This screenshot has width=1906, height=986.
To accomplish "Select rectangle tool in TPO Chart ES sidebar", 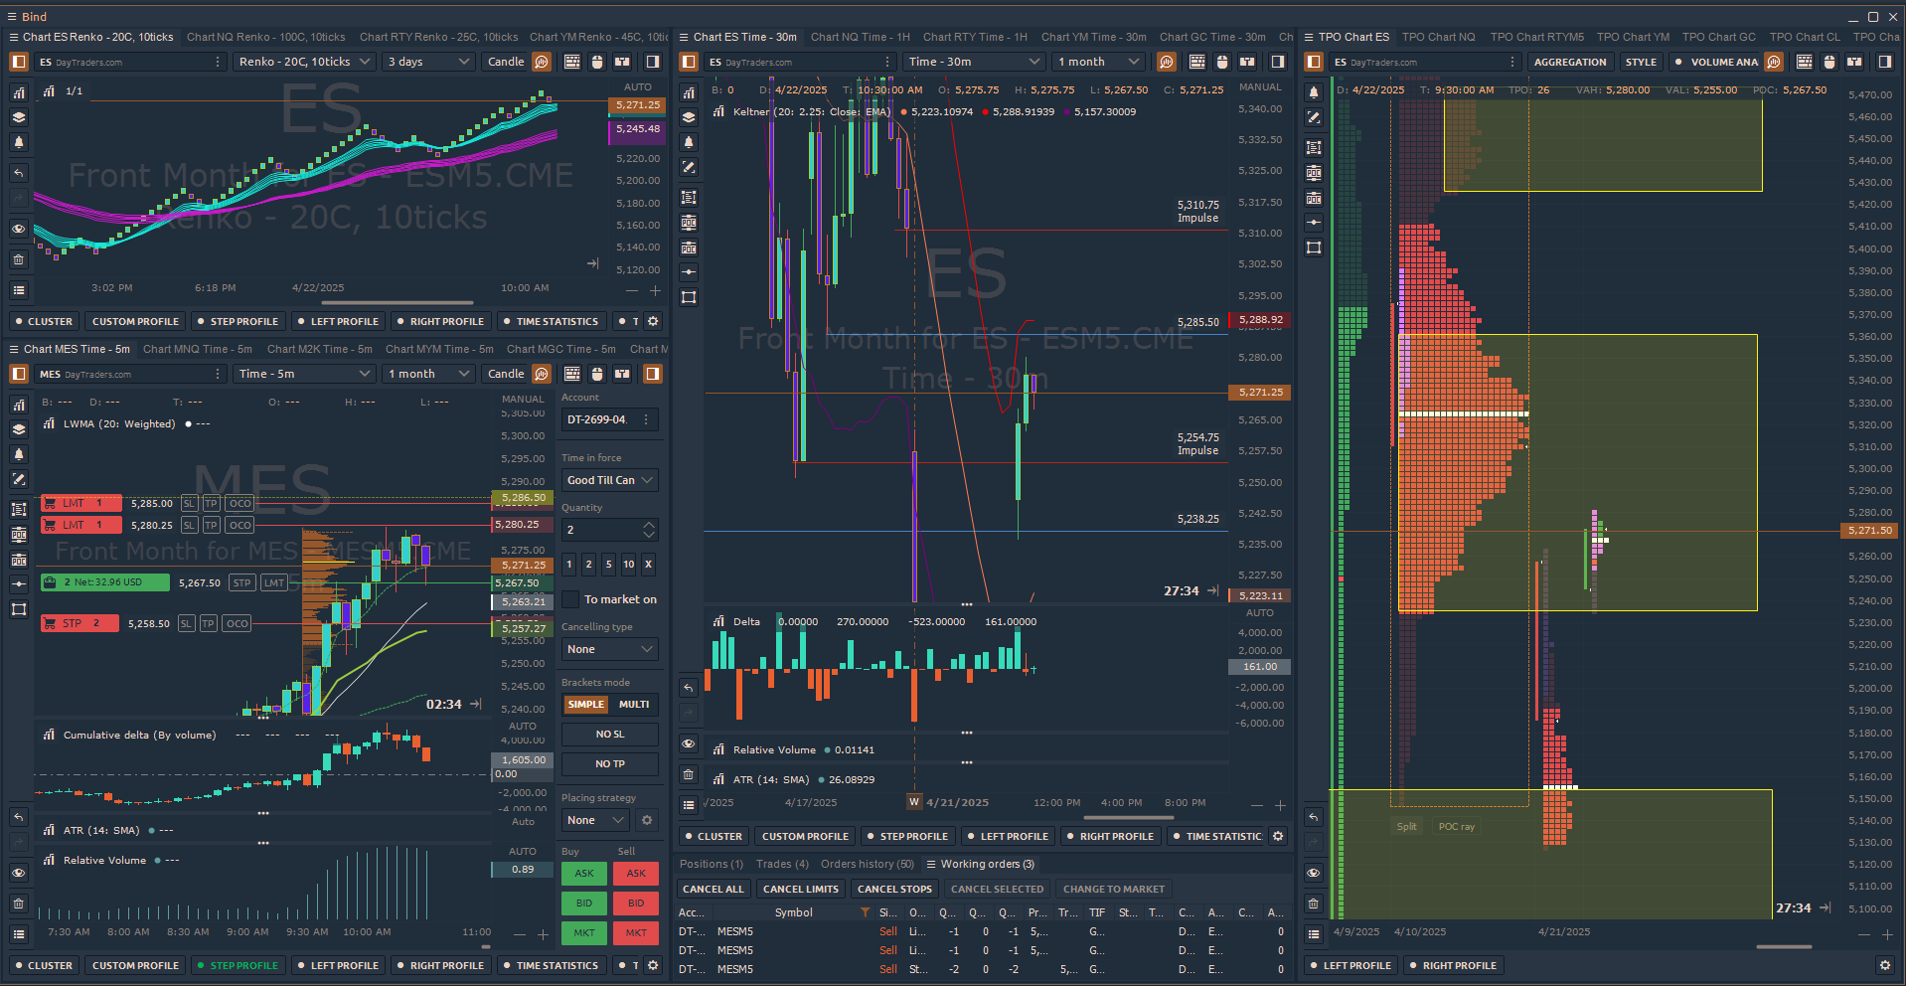I will (x=1314, y=247).
